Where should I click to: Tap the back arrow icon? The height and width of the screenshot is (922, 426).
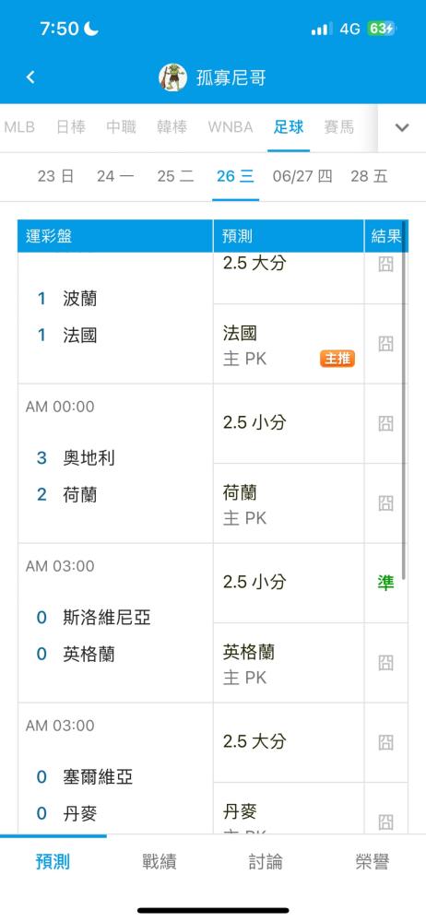click(30, 77)
